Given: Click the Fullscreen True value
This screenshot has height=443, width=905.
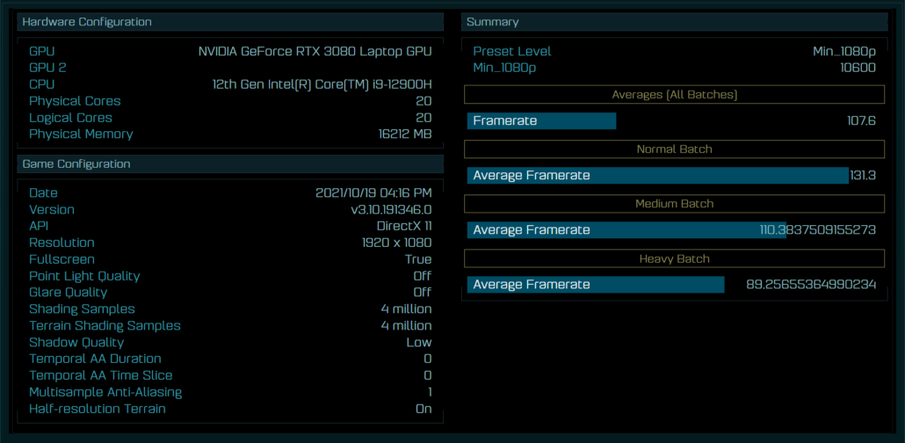Looking at the screenshot, I should click(x=418, y=259).
